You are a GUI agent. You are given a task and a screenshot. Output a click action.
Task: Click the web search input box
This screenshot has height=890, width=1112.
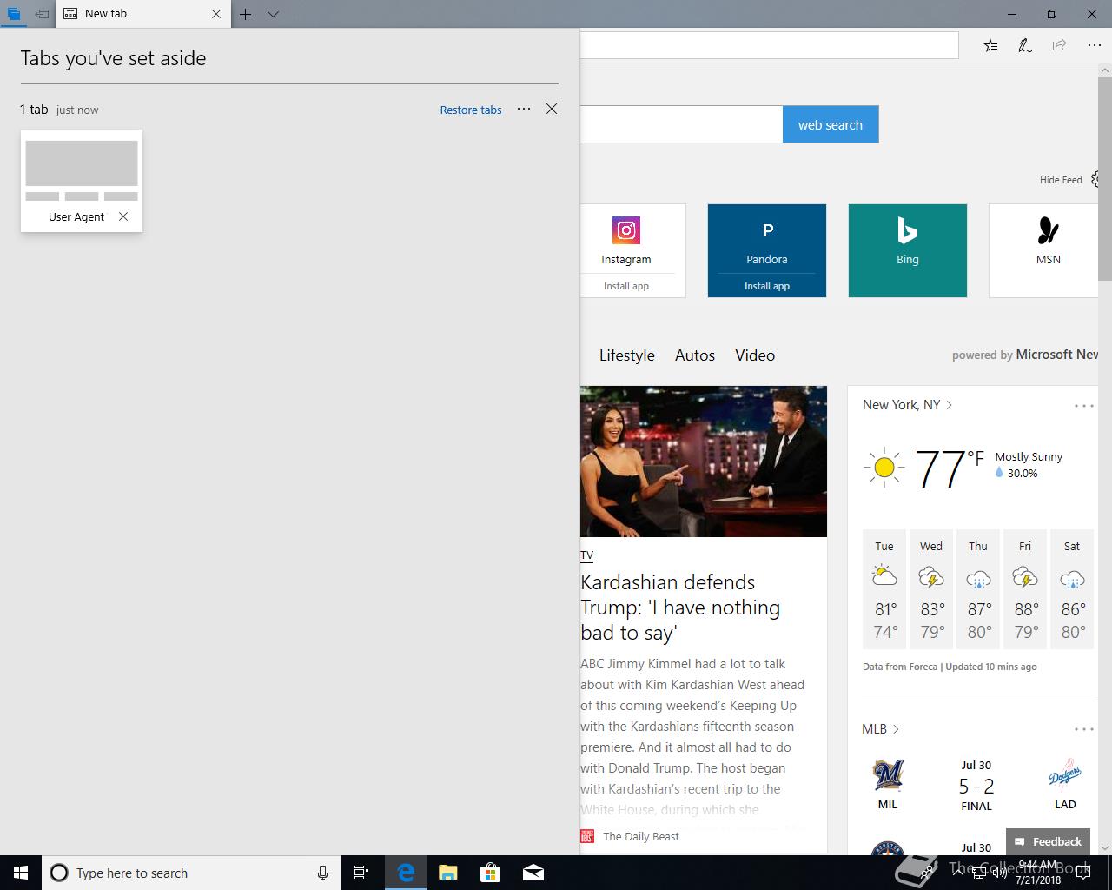click(x=681, y=124)
